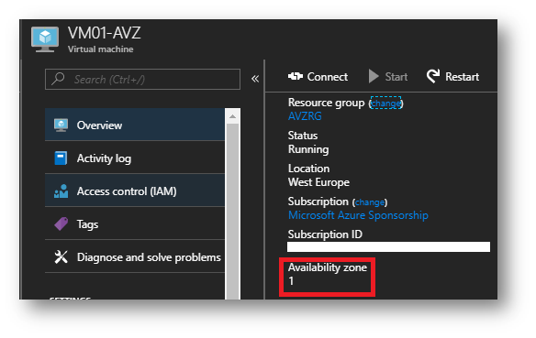Focus the Search (Ctrl+/) input field

coord(142,79)
